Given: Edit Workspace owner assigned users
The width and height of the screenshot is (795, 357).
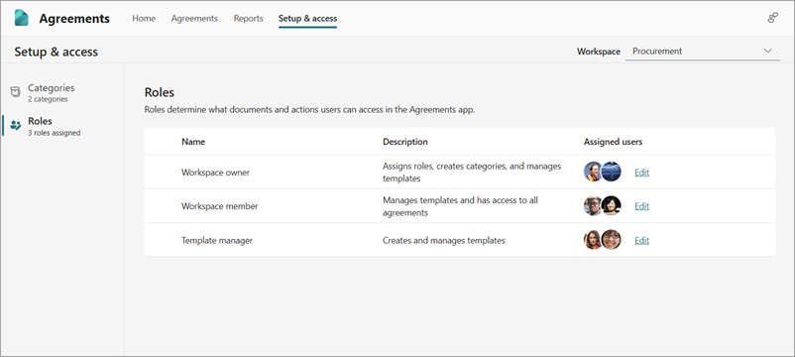Looking at the screenshot, I should (642, 173).
